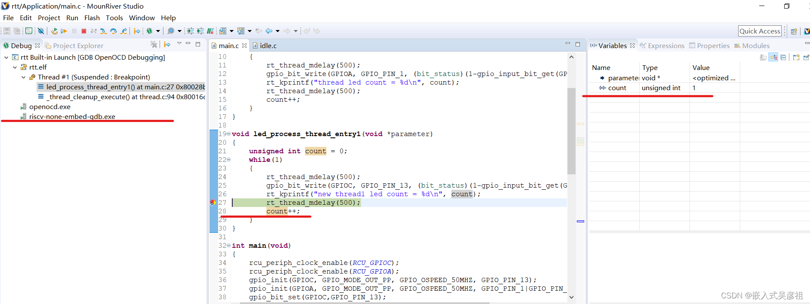Collapse the function fold at line 19

point(228,134)
